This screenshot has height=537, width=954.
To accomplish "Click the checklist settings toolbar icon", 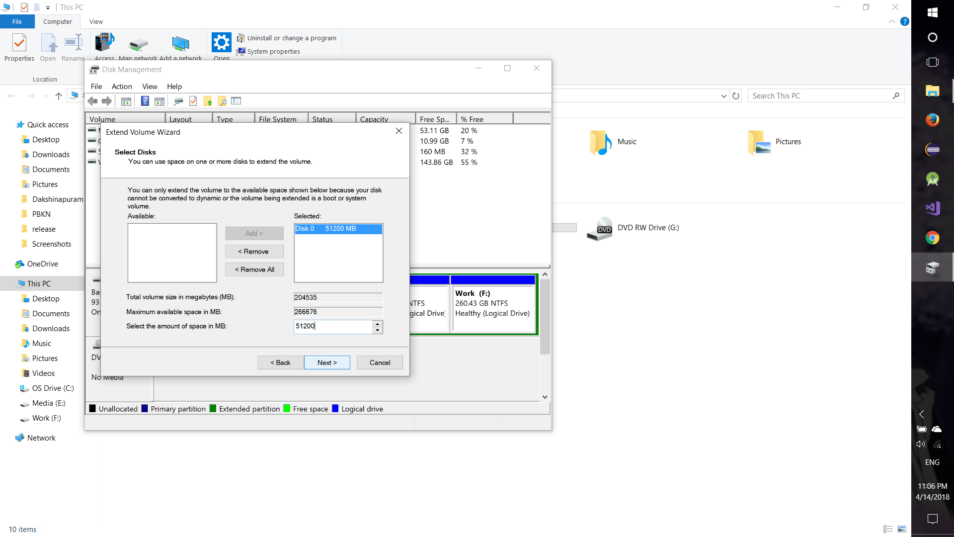I will (x=236, y=101).
